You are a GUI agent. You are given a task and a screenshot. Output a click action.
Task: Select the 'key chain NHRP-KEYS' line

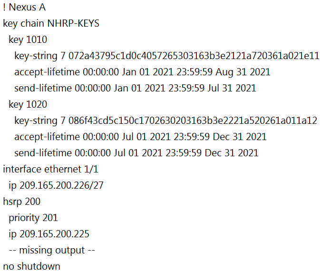click(51, 23)
